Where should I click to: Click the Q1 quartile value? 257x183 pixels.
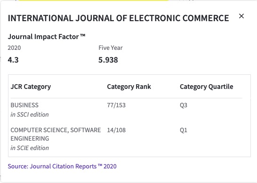pos(184,130)
